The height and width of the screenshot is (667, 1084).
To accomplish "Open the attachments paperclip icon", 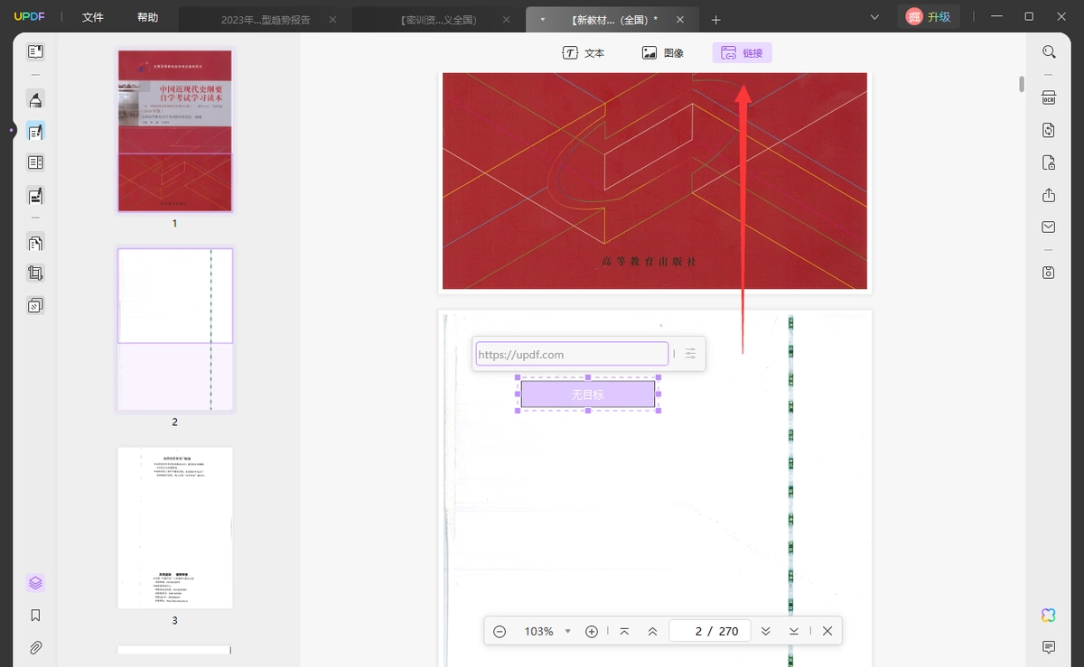I will (35, 647).
